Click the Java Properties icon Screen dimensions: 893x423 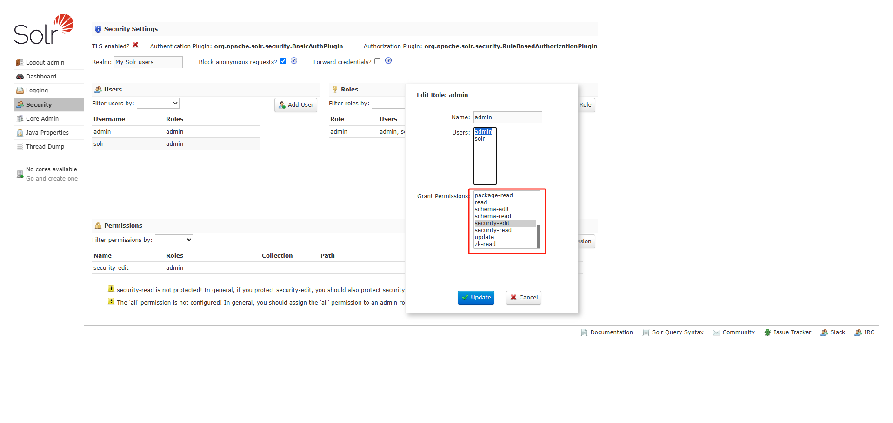click(20, 132)
